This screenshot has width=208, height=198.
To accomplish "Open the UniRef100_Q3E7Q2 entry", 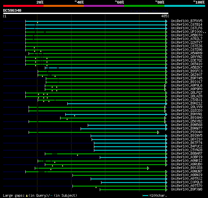I will point(187,61).
